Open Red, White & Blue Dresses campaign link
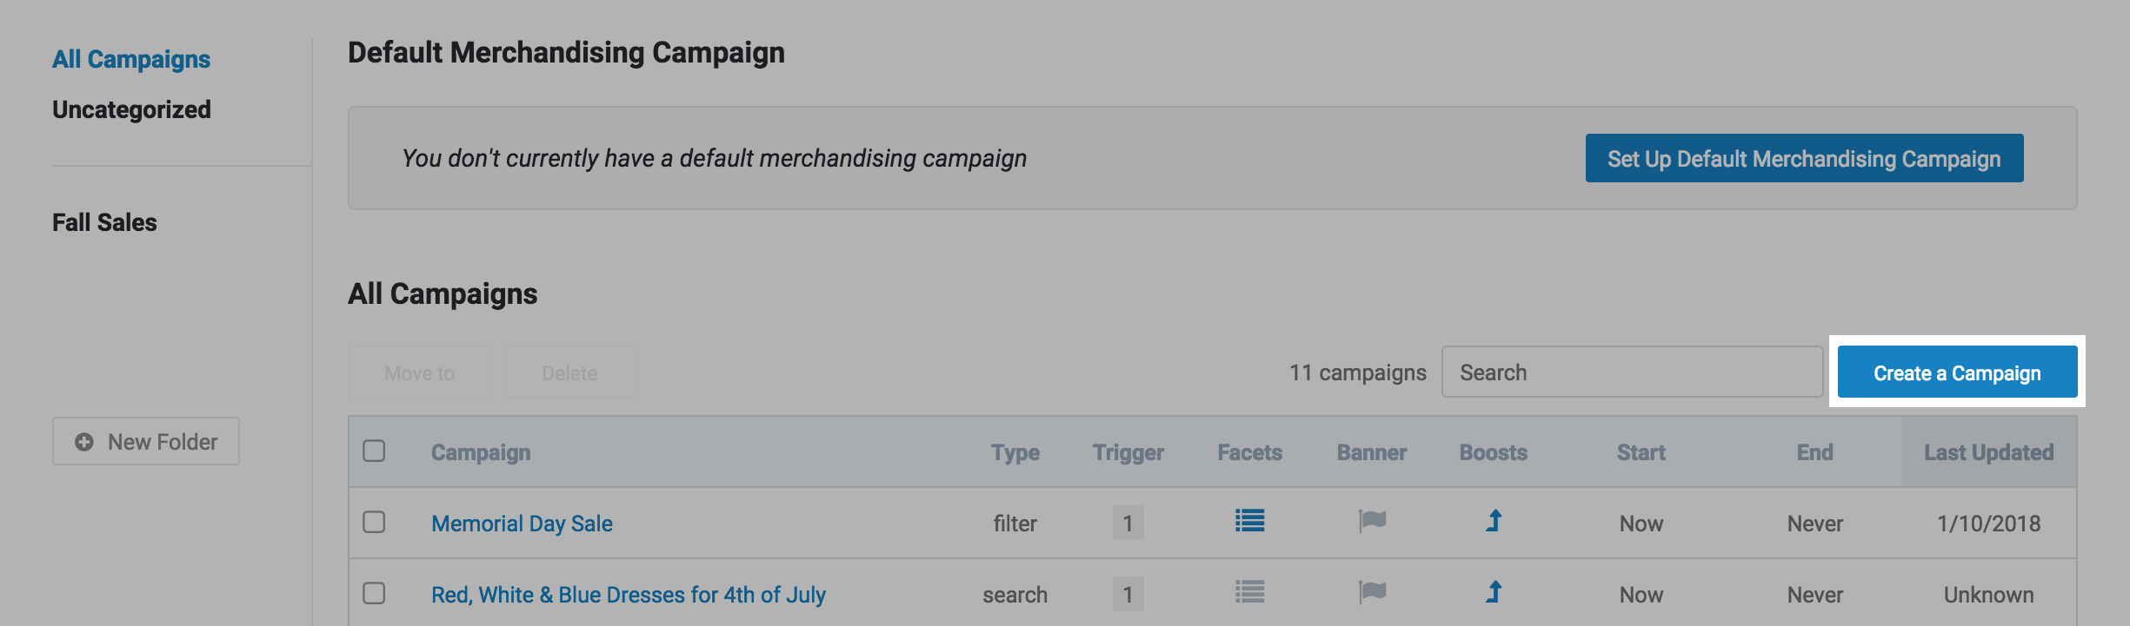2130x626 pixels. [628, 595]
